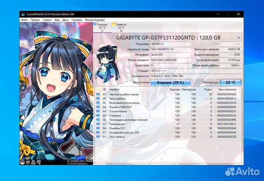
Task: Click status circle of row 0C Включения/отключения
Action: pyautogui.click(x=98, y=103)
